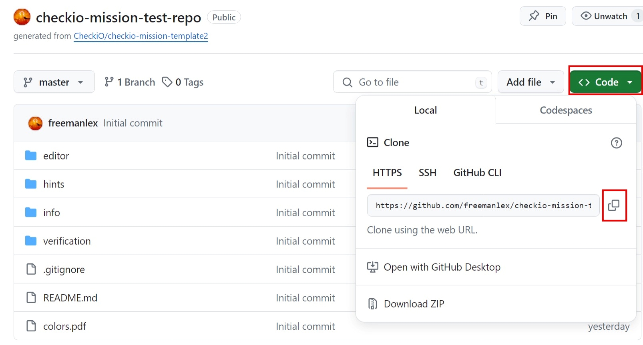Click the verification folder icon
Image resolution: width=643 pixels, height=345 pixels.
point(31,241)
